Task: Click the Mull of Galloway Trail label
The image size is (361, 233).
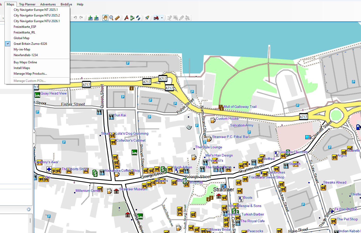Action: tap(240, 107)
